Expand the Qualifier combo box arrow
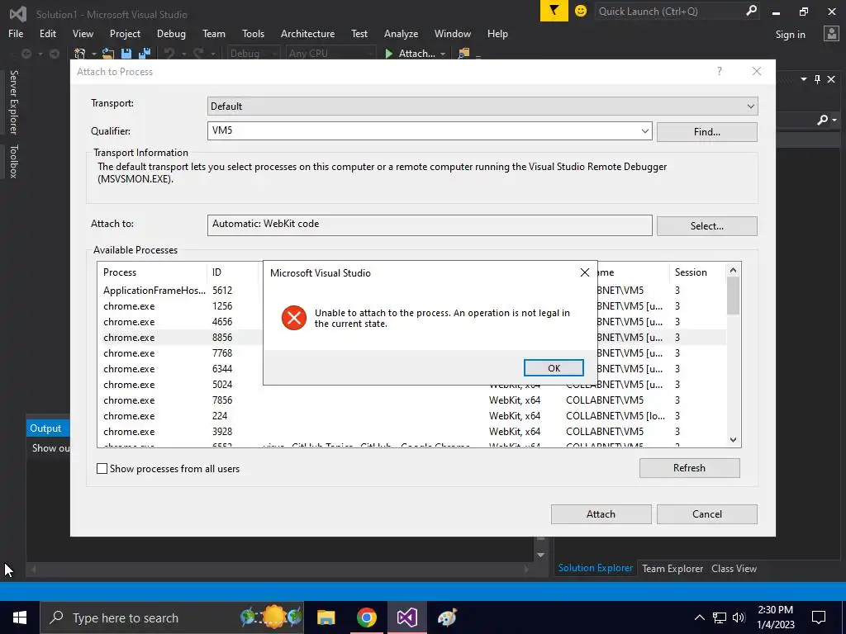 644,131
